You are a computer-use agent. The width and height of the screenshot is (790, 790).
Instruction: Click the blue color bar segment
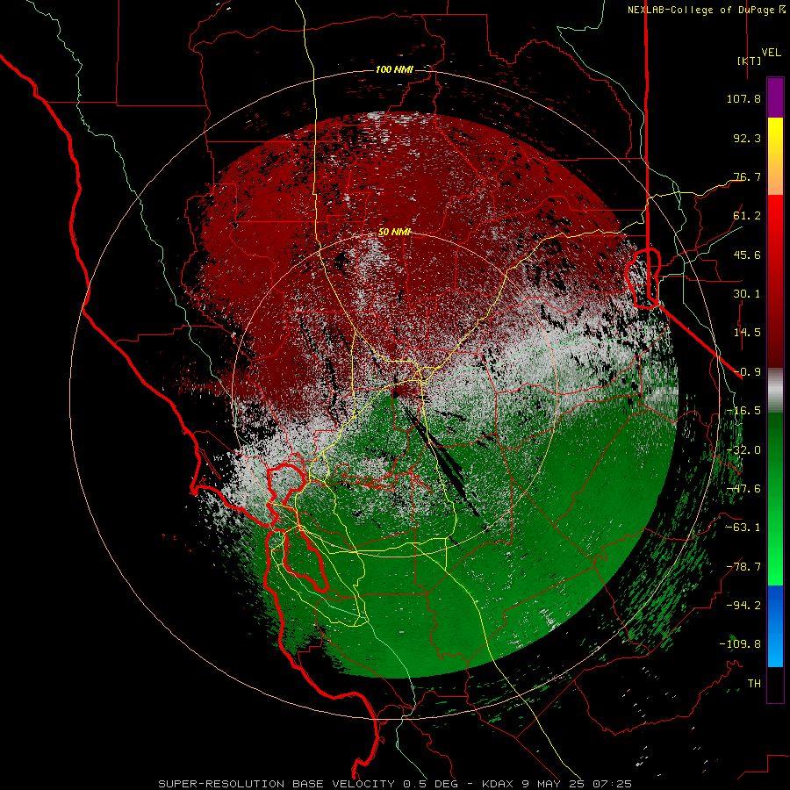(775, 626)
